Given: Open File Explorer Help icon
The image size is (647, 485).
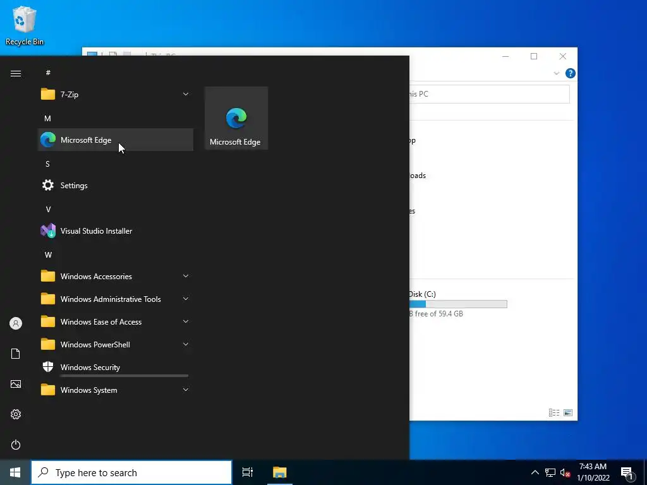Looking at the screenshot, I should pyautogui.click(x=571, y=73).
